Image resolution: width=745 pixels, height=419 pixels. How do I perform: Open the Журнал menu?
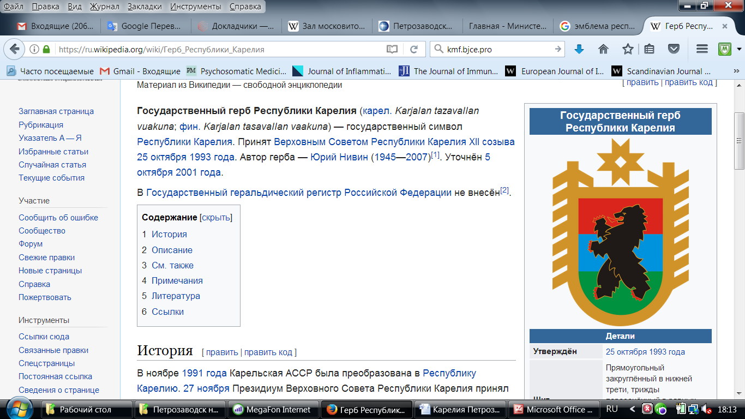(104, 7)
